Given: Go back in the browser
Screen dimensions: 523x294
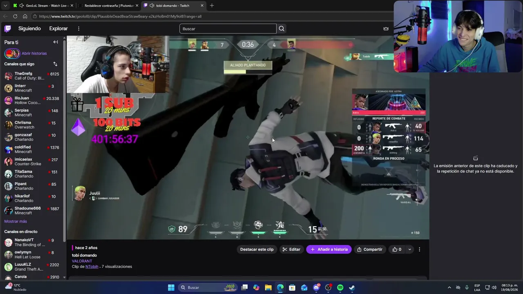Looking at the screenshot, I should [5, 16].
